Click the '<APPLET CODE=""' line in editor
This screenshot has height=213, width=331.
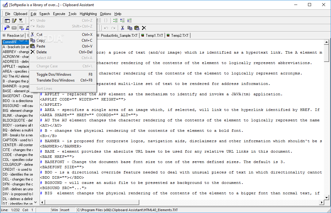[x=83, y=99]
